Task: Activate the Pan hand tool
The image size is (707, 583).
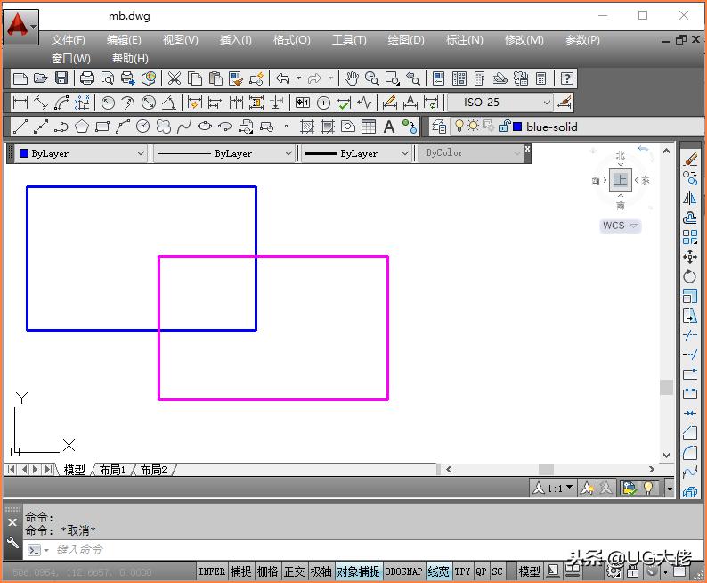Action: click(x=352, y=78)
